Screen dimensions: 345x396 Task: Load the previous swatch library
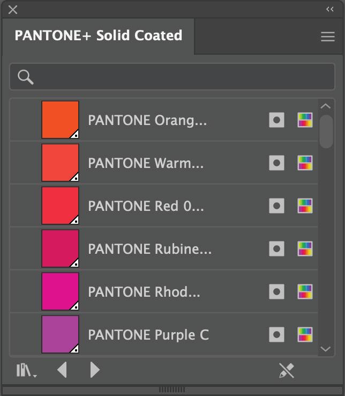[62, 370]
